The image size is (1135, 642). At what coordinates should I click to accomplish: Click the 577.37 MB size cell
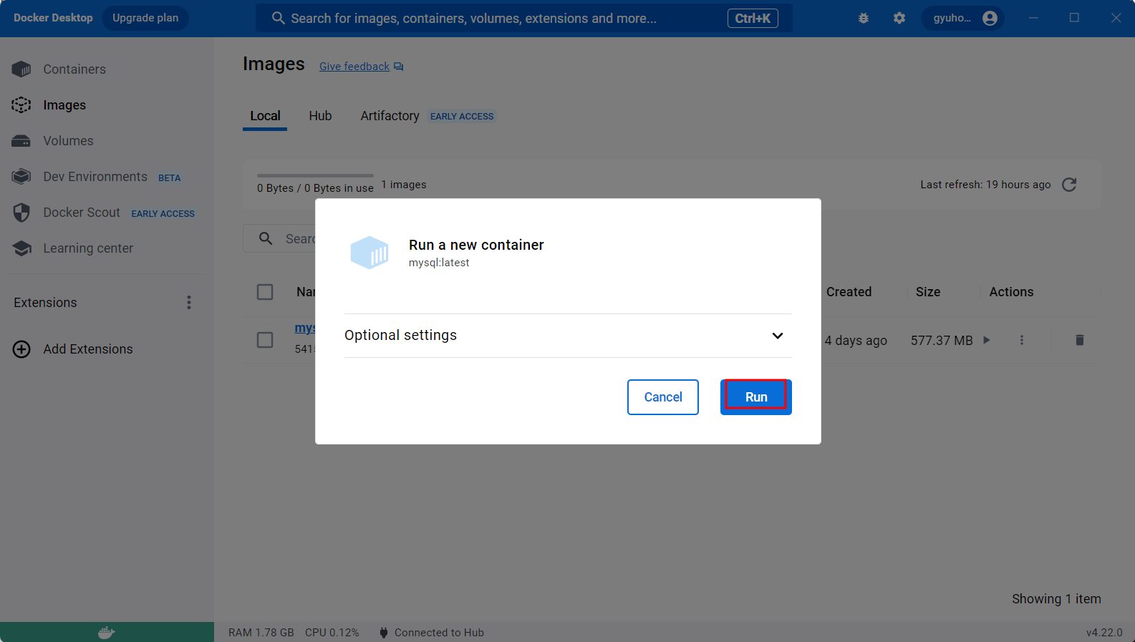click(x=942, y=341)
